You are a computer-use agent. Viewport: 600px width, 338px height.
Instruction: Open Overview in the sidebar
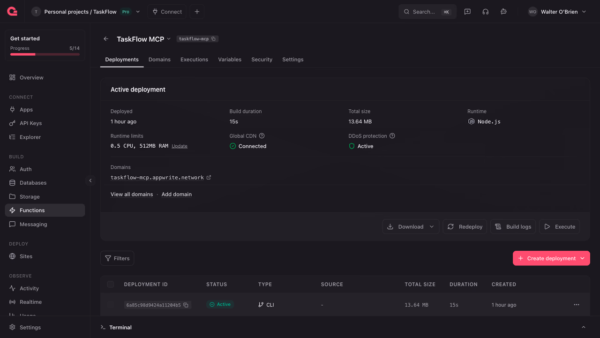45,78
